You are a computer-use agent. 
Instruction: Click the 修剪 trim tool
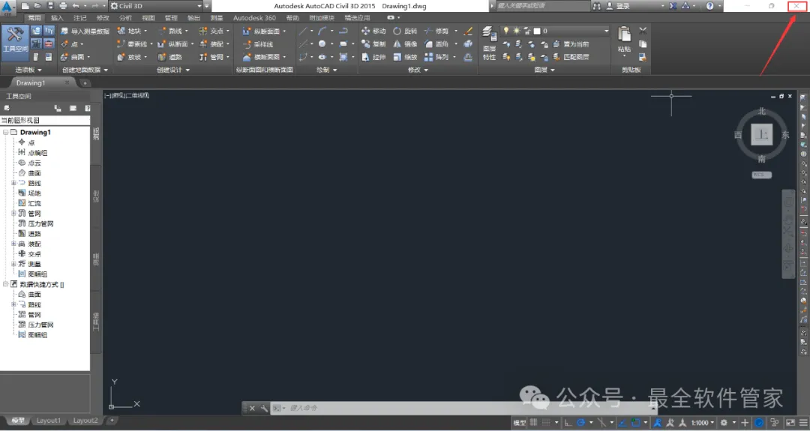(x=437, y=31)
